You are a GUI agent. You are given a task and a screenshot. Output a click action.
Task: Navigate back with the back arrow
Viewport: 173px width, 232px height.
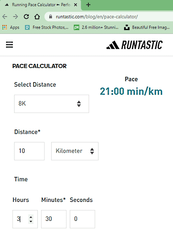5,17
